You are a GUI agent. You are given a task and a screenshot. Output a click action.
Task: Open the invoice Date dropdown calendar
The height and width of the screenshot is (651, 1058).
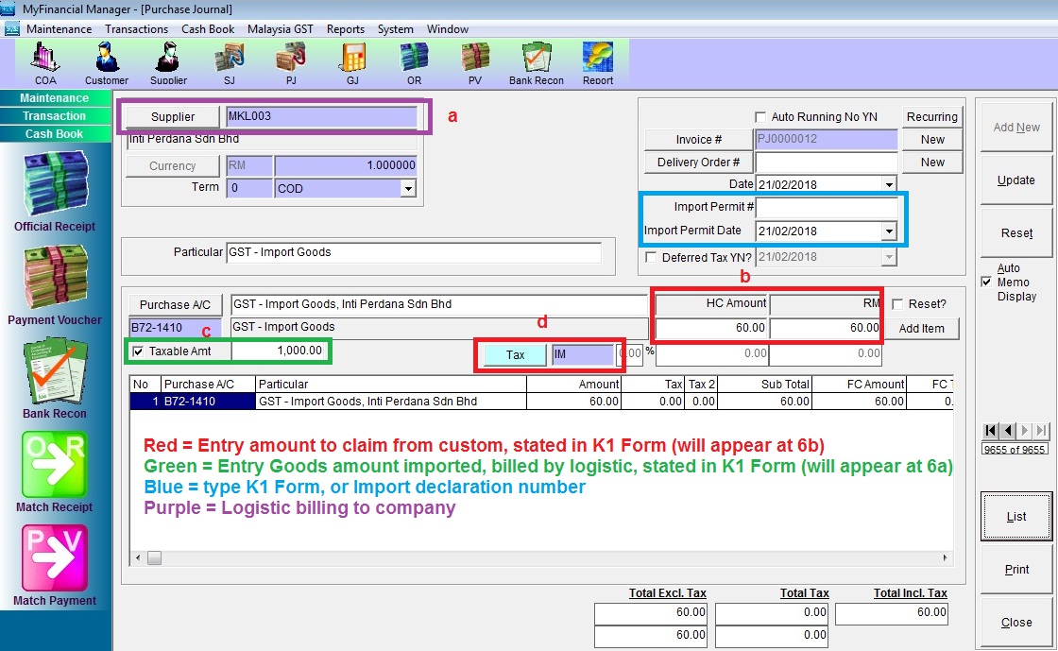888,184
